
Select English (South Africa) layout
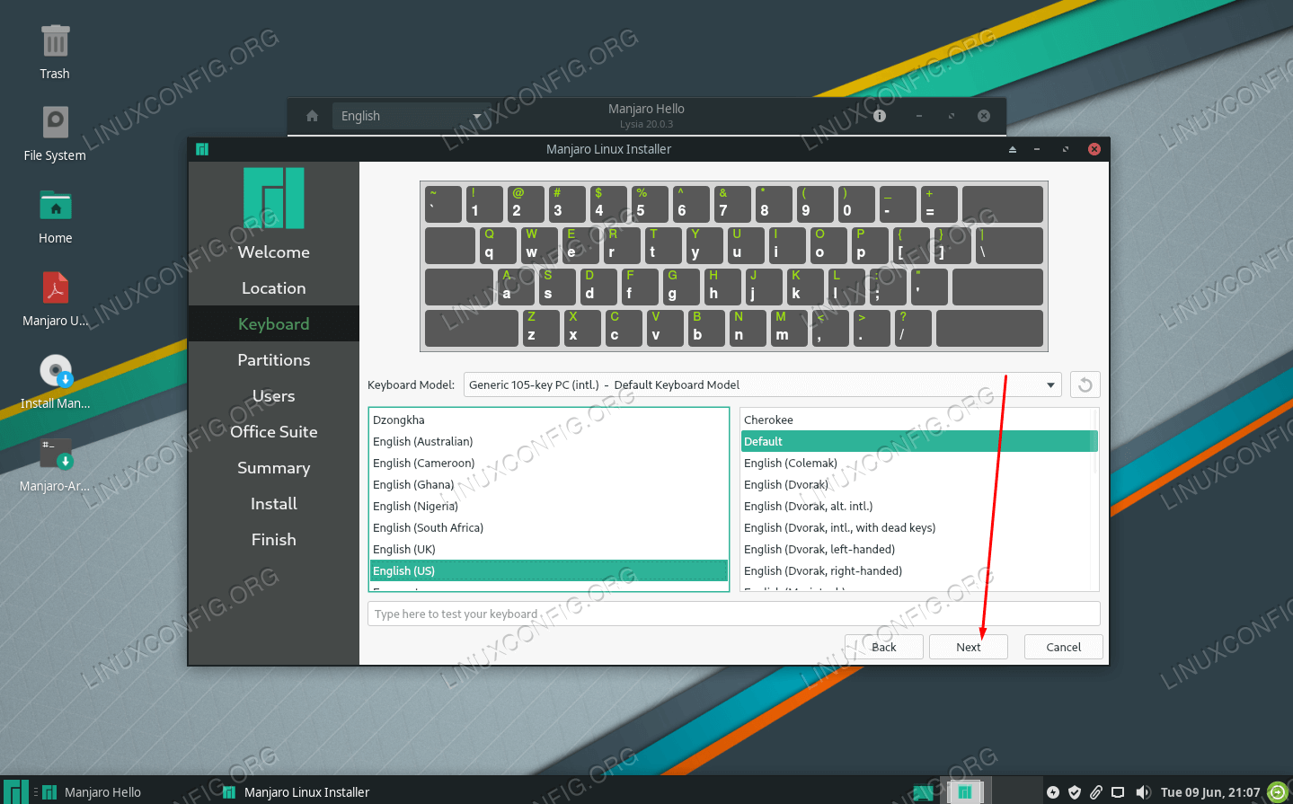pyautogui.click(x=549, y=527)
